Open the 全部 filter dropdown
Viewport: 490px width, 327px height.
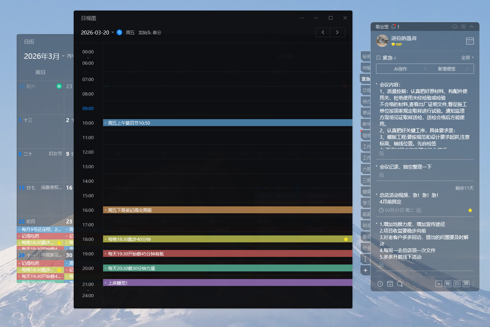pyautogui.click(x=467, y=57)
